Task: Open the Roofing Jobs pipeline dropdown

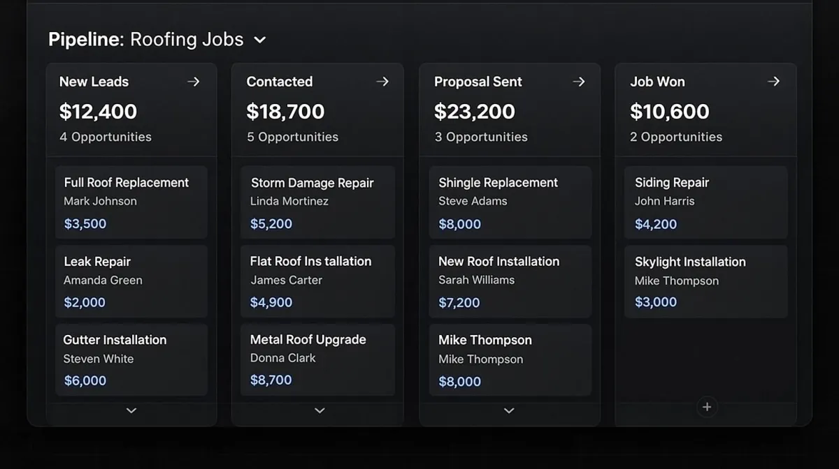Action: coord(259,40)
